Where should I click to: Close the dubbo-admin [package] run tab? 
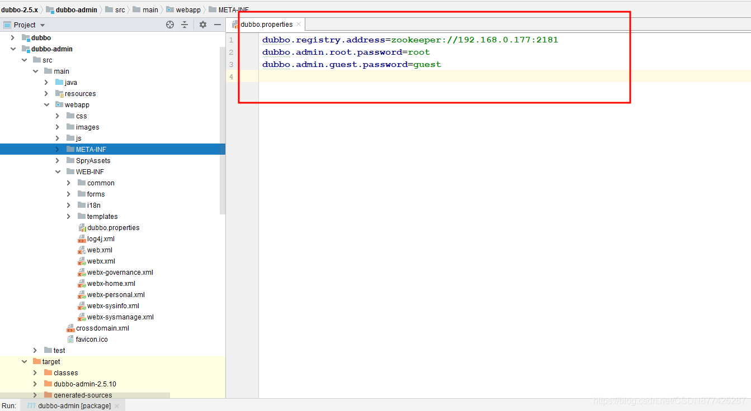tap(117, 406)
